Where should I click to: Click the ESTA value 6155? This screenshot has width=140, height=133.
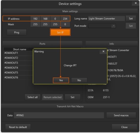click(x=106, y=90)
